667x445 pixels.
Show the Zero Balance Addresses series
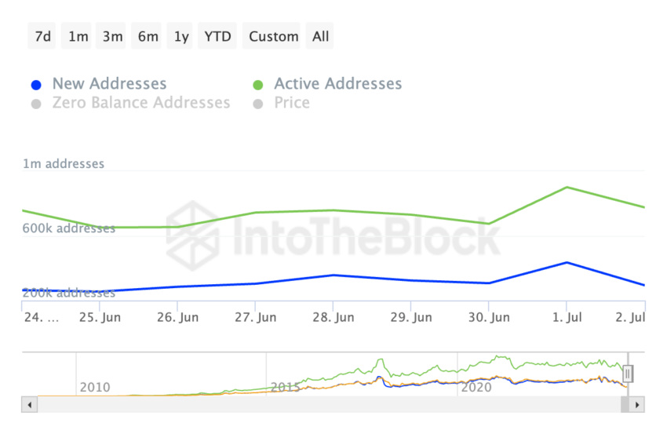point(140,103)
